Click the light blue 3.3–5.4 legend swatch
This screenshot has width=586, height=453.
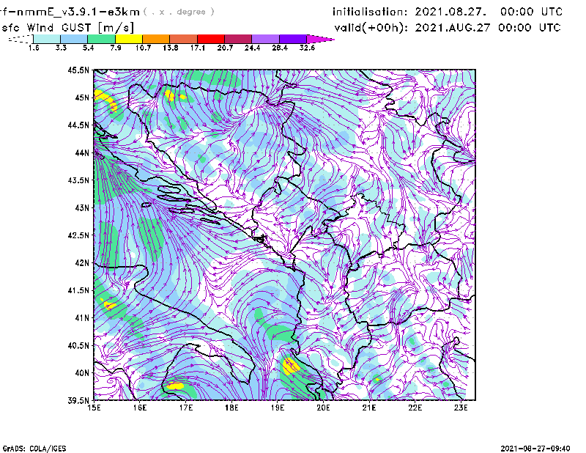pos(74,39)
